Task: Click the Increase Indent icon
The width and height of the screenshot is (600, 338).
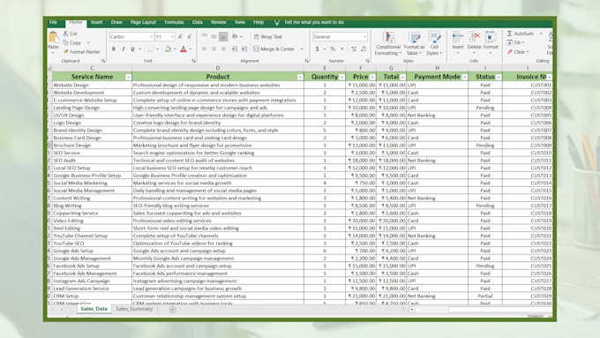Action: pos(244,49)
